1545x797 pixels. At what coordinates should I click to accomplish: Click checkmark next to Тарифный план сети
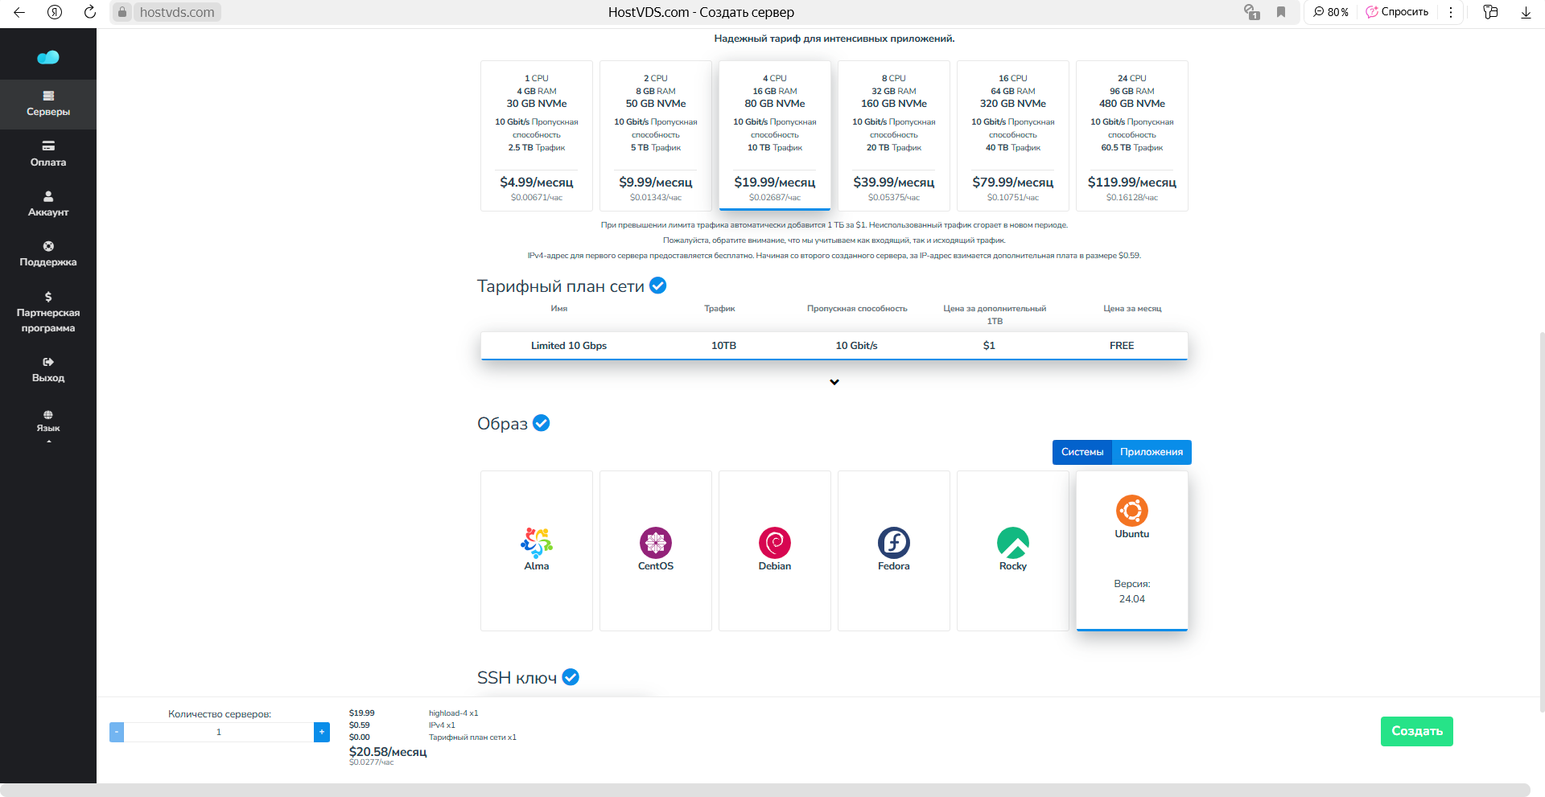[x=657, y=286]
